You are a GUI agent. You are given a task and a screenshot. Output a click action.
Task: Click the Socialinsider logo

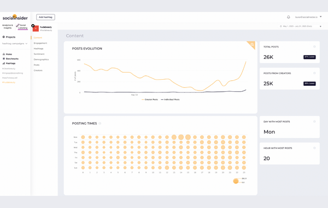[x=15, y=18]
